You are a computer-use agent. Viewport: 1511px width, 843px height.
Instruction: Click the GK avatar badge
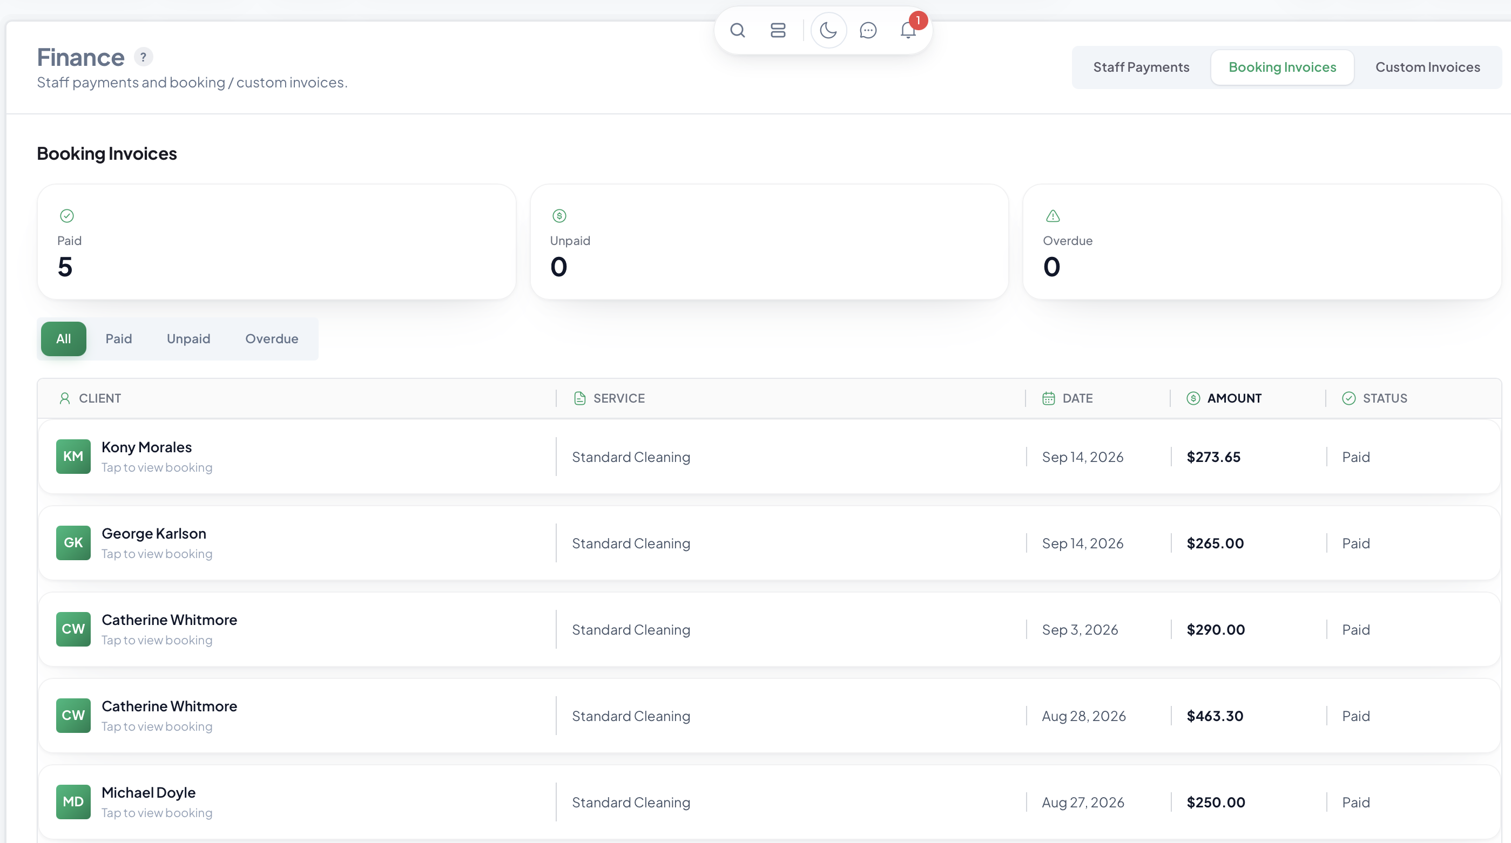click(73, 543)
